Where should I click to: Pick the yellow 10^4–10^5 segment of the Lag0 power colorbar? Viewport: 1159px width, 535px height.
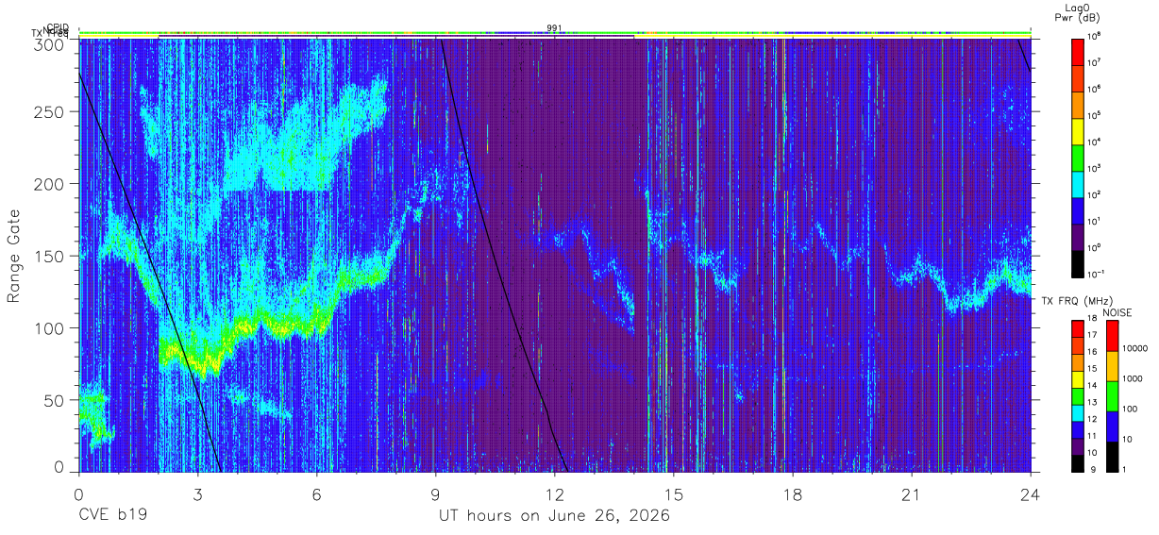point(1078,129)
